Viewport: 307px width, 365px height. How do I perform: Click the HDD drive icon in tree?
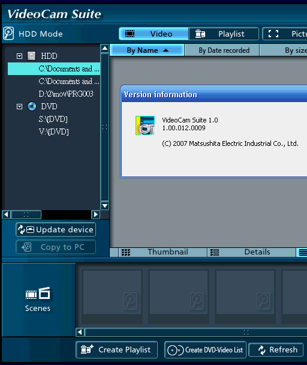click(x=31, y=56)
